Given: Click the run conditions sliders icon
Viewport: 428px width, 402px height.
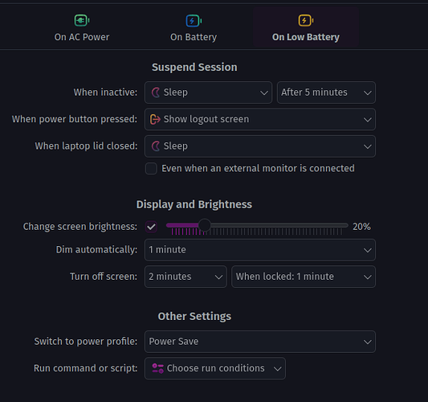Looking at the screenshot, I should 157,368.
